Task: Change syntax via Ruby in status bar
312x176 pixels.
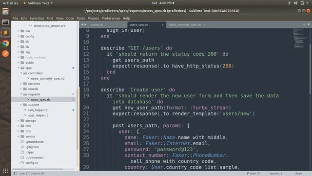Action: pyautogui.click(x=299, y=174)
